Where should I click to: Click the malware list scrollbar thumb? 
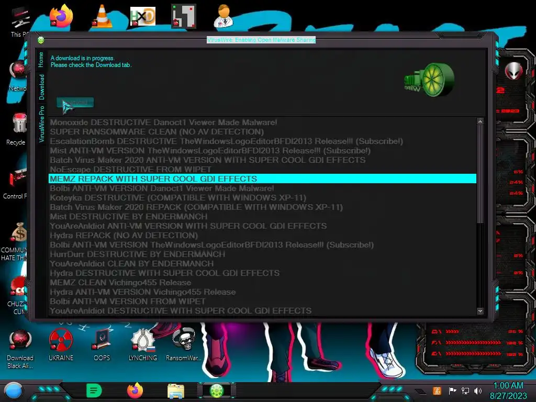coord(481,174)
